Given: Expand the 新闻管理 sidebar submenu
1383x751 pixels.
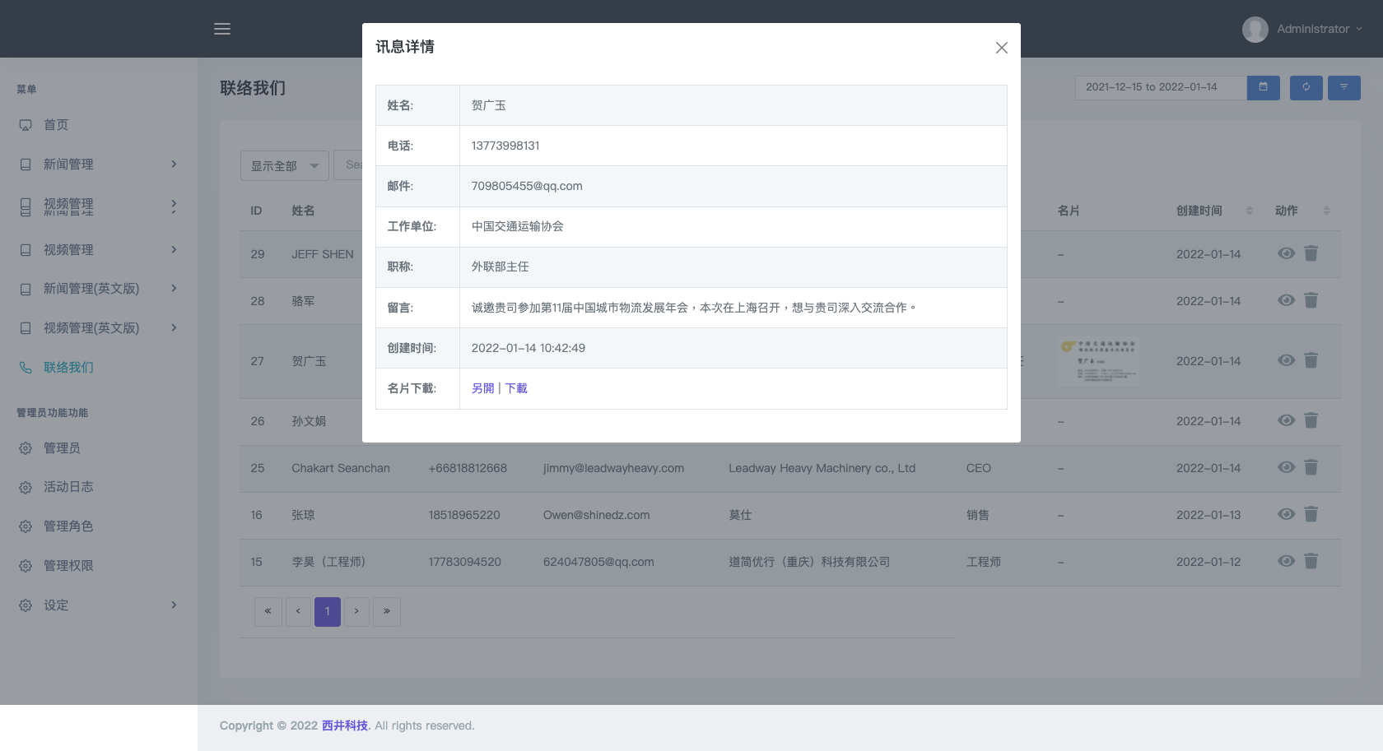Looking at the screenshot, I should pos(99,165).
